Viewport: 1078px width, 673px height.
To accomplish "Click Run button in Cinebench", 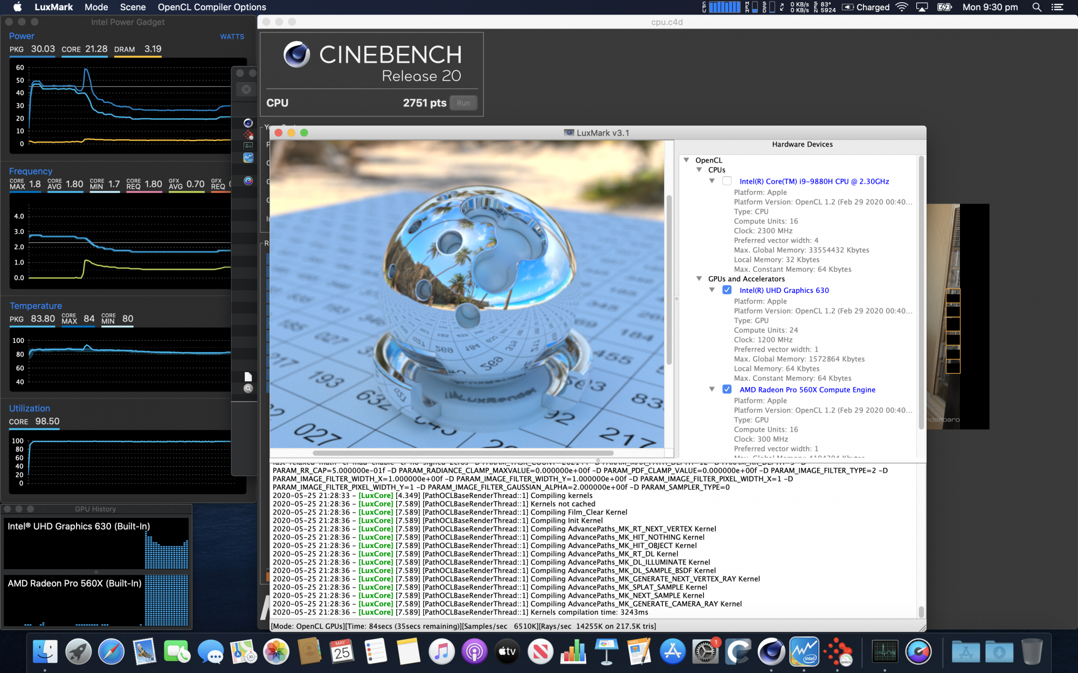I will pos(464,102).
